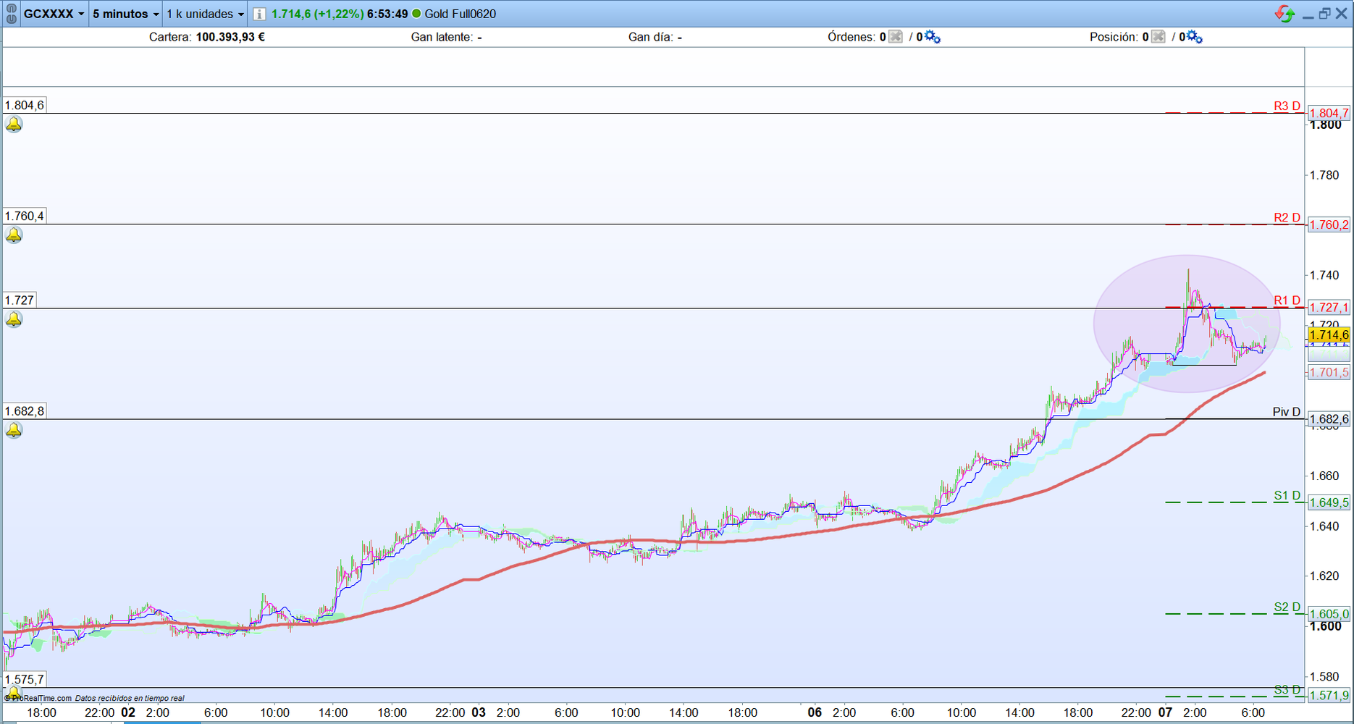Click the 07 date marker on time axis
The width and height of the screenshot is (1354, 724).
coord(1165,712)
